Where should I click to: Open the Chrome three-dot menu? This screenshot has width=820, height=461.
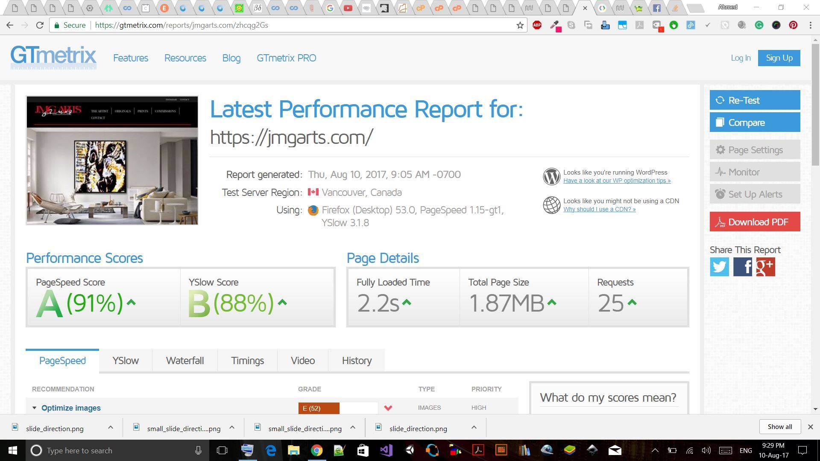pos(810,25)
